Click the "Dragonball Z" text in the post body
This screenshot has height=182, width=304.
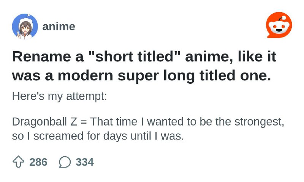click(44, 122)
